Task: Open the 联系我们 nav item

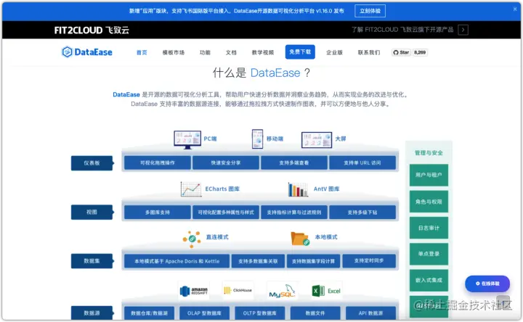Action: click(369, 52)
